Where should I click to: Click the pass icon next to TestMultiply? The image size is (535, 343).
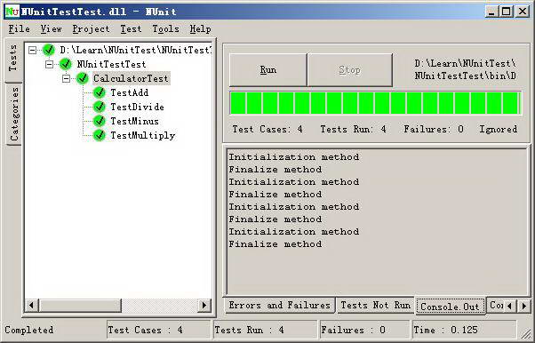100,135
